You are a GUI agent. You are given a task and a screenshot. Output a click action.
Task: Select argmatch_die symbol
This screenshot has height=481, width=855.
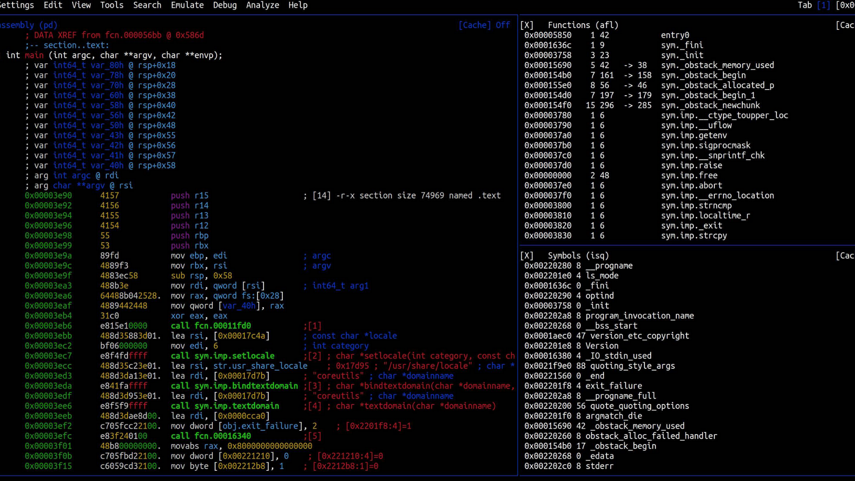click(x=614, y=416)
